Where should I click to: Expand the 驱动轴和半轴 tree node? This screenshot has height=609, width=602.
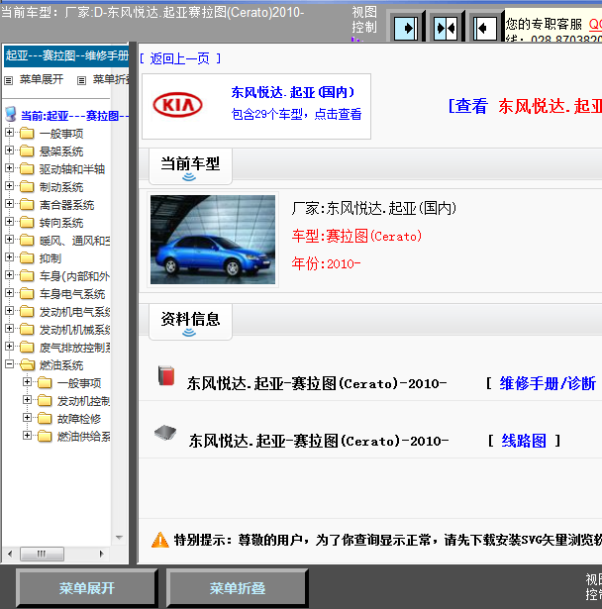(x=9, y=168)
